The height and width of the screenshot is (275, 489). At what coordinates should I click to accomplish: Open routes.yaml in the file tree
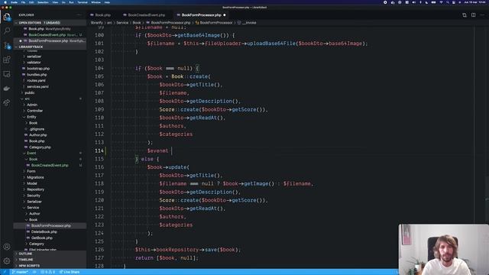point(36,81)
